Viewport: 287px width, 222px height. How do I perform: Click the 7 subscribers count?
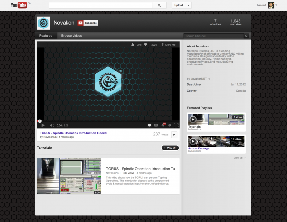pos(215,22)
